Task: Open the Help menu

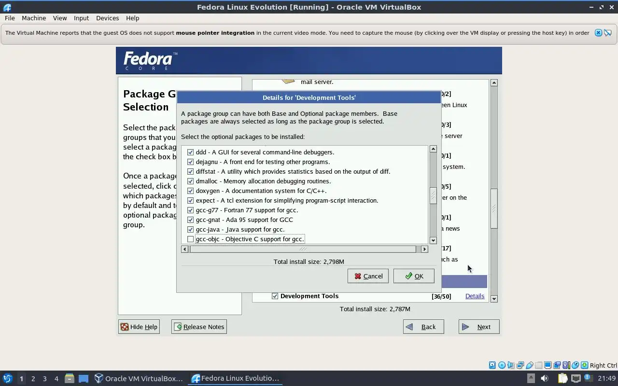Action: 132,18
